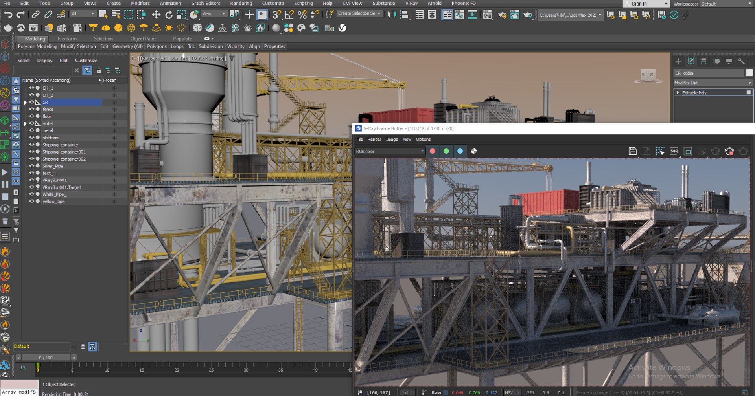Viewport: 755px width, 396px height.
Task: Toggle Angle Snap
Action: [x=289, y=15]
